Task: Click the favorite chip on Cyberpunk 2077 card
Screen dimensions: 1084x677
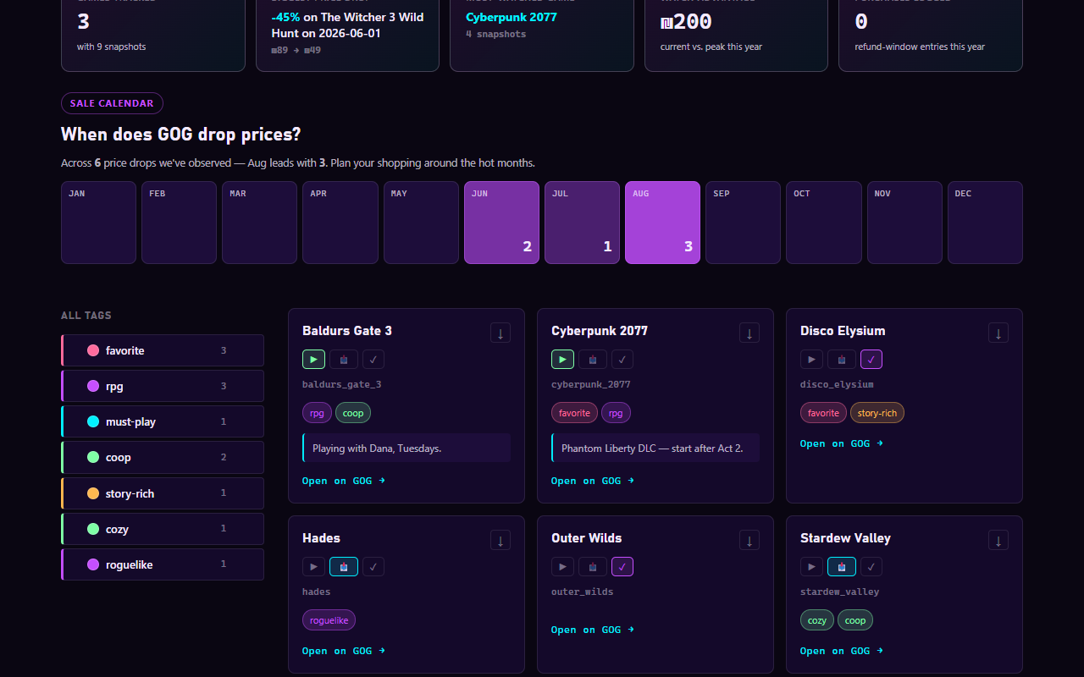Action: 574,413
